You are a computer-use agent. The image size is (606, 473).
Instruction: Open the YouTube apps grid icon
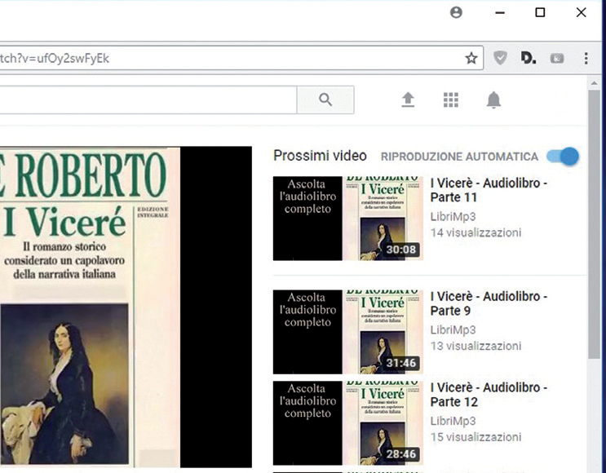(x=451, y=99)
